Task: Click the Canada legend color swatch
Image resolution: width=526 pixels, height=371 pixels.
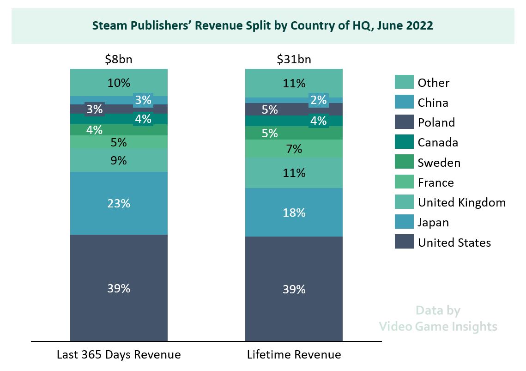Action: 404,142
